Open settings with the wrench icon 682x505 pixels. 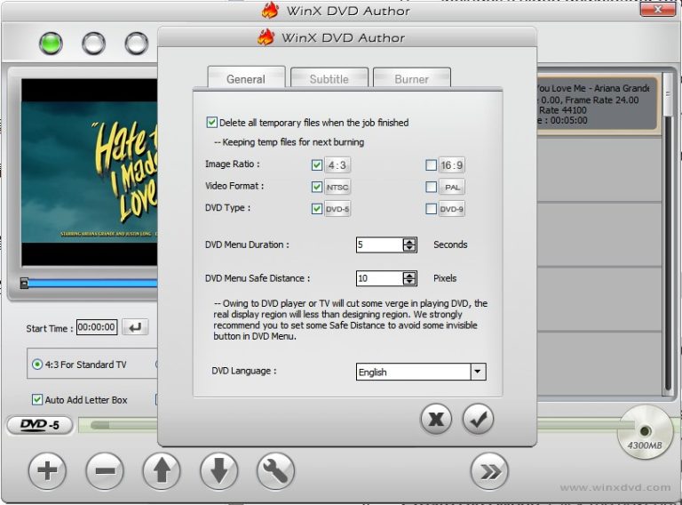[x=276, y=470]
